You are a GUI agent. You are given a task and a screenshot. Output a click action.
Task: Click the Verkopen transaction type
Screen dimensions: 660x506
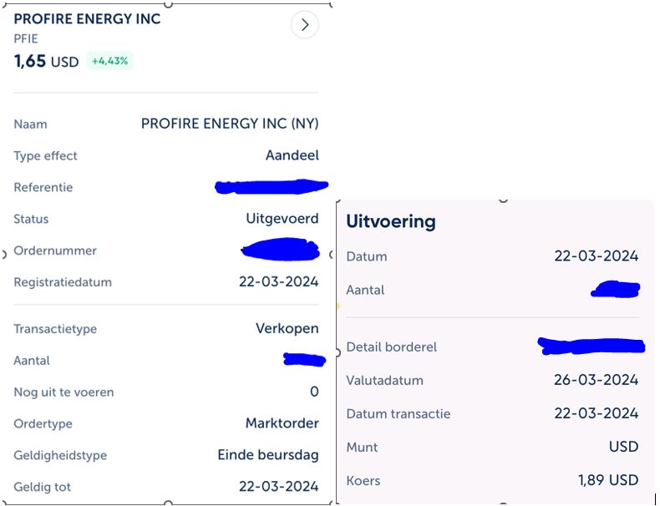point(287,328)
